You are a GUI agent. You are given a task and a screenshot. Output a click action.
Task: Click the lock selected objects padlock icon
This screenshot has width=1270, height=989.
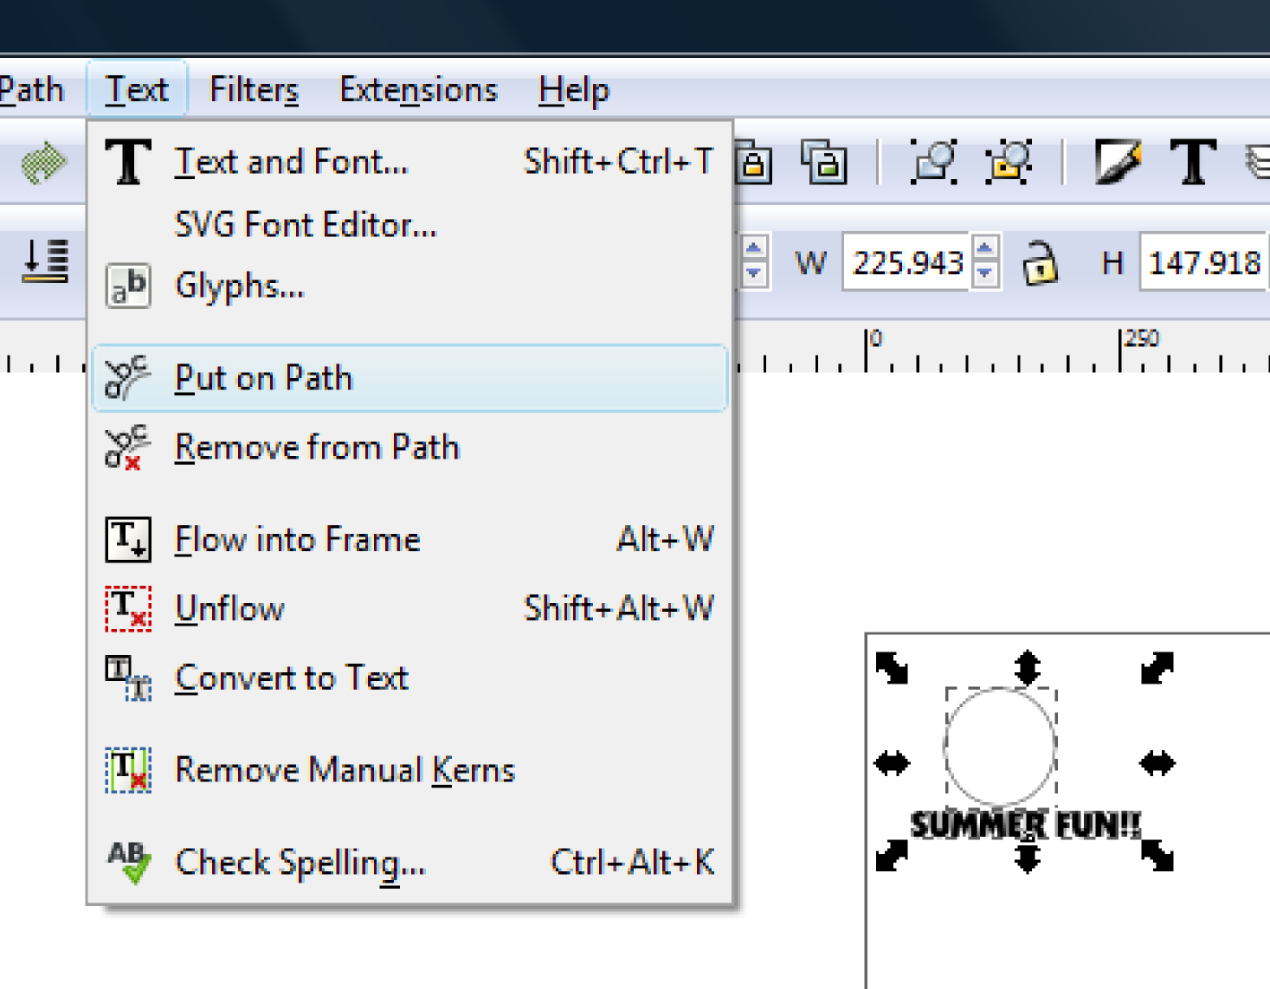(753, 162)
